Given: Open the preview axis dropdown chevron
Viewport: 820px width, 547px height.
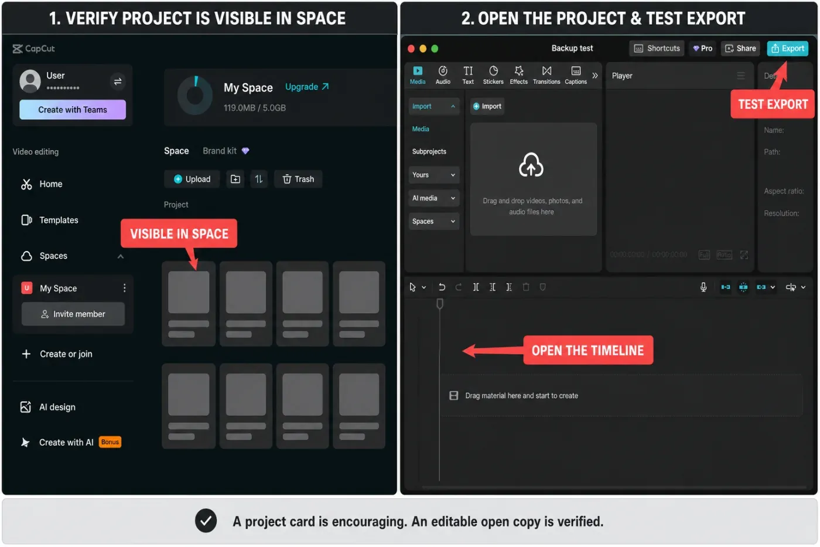Looking at the screenshot, I should pyautogui.click(x=803, y=287).
